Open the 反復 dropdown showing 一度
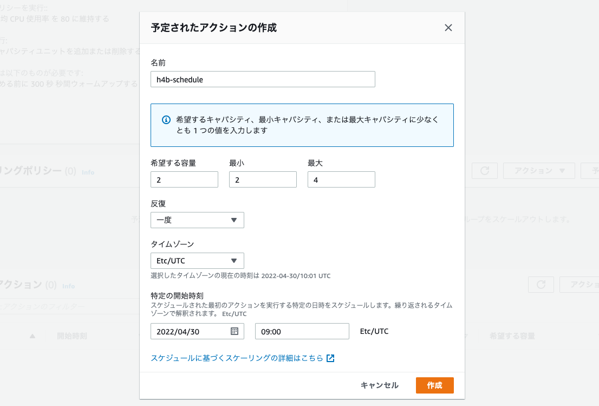The image size is (599, 406). (197, 220)
